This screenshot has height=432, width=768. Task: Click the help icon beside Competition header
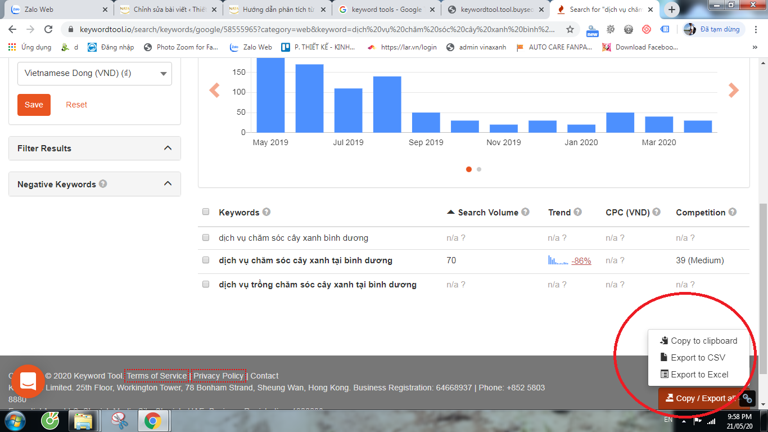733,212
